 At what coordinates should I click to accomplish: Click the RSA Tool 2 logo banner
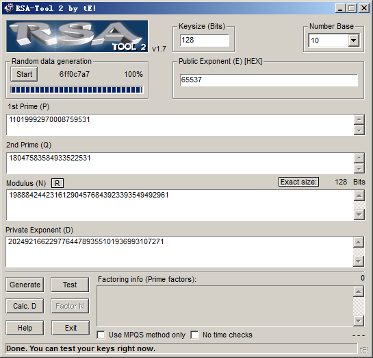pyautogui.click(x=77, y=36)
